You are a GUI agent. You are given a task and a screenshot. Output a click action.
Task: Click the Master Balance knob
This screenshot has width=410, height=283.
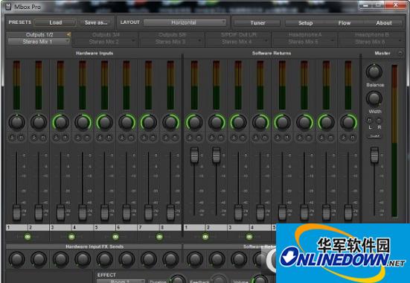374,71
